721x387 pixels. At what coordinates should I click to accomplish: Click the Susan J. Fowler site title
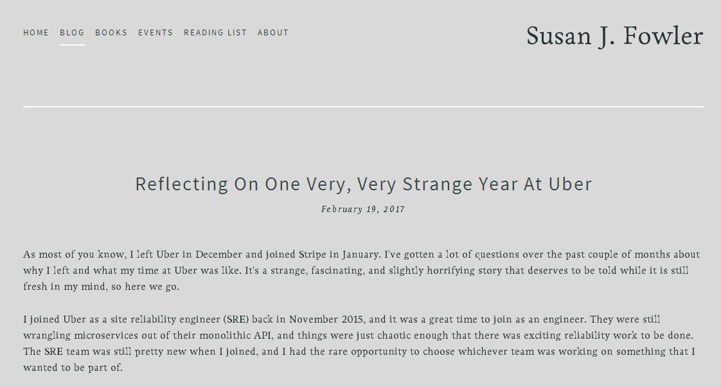tap(614, 36)
